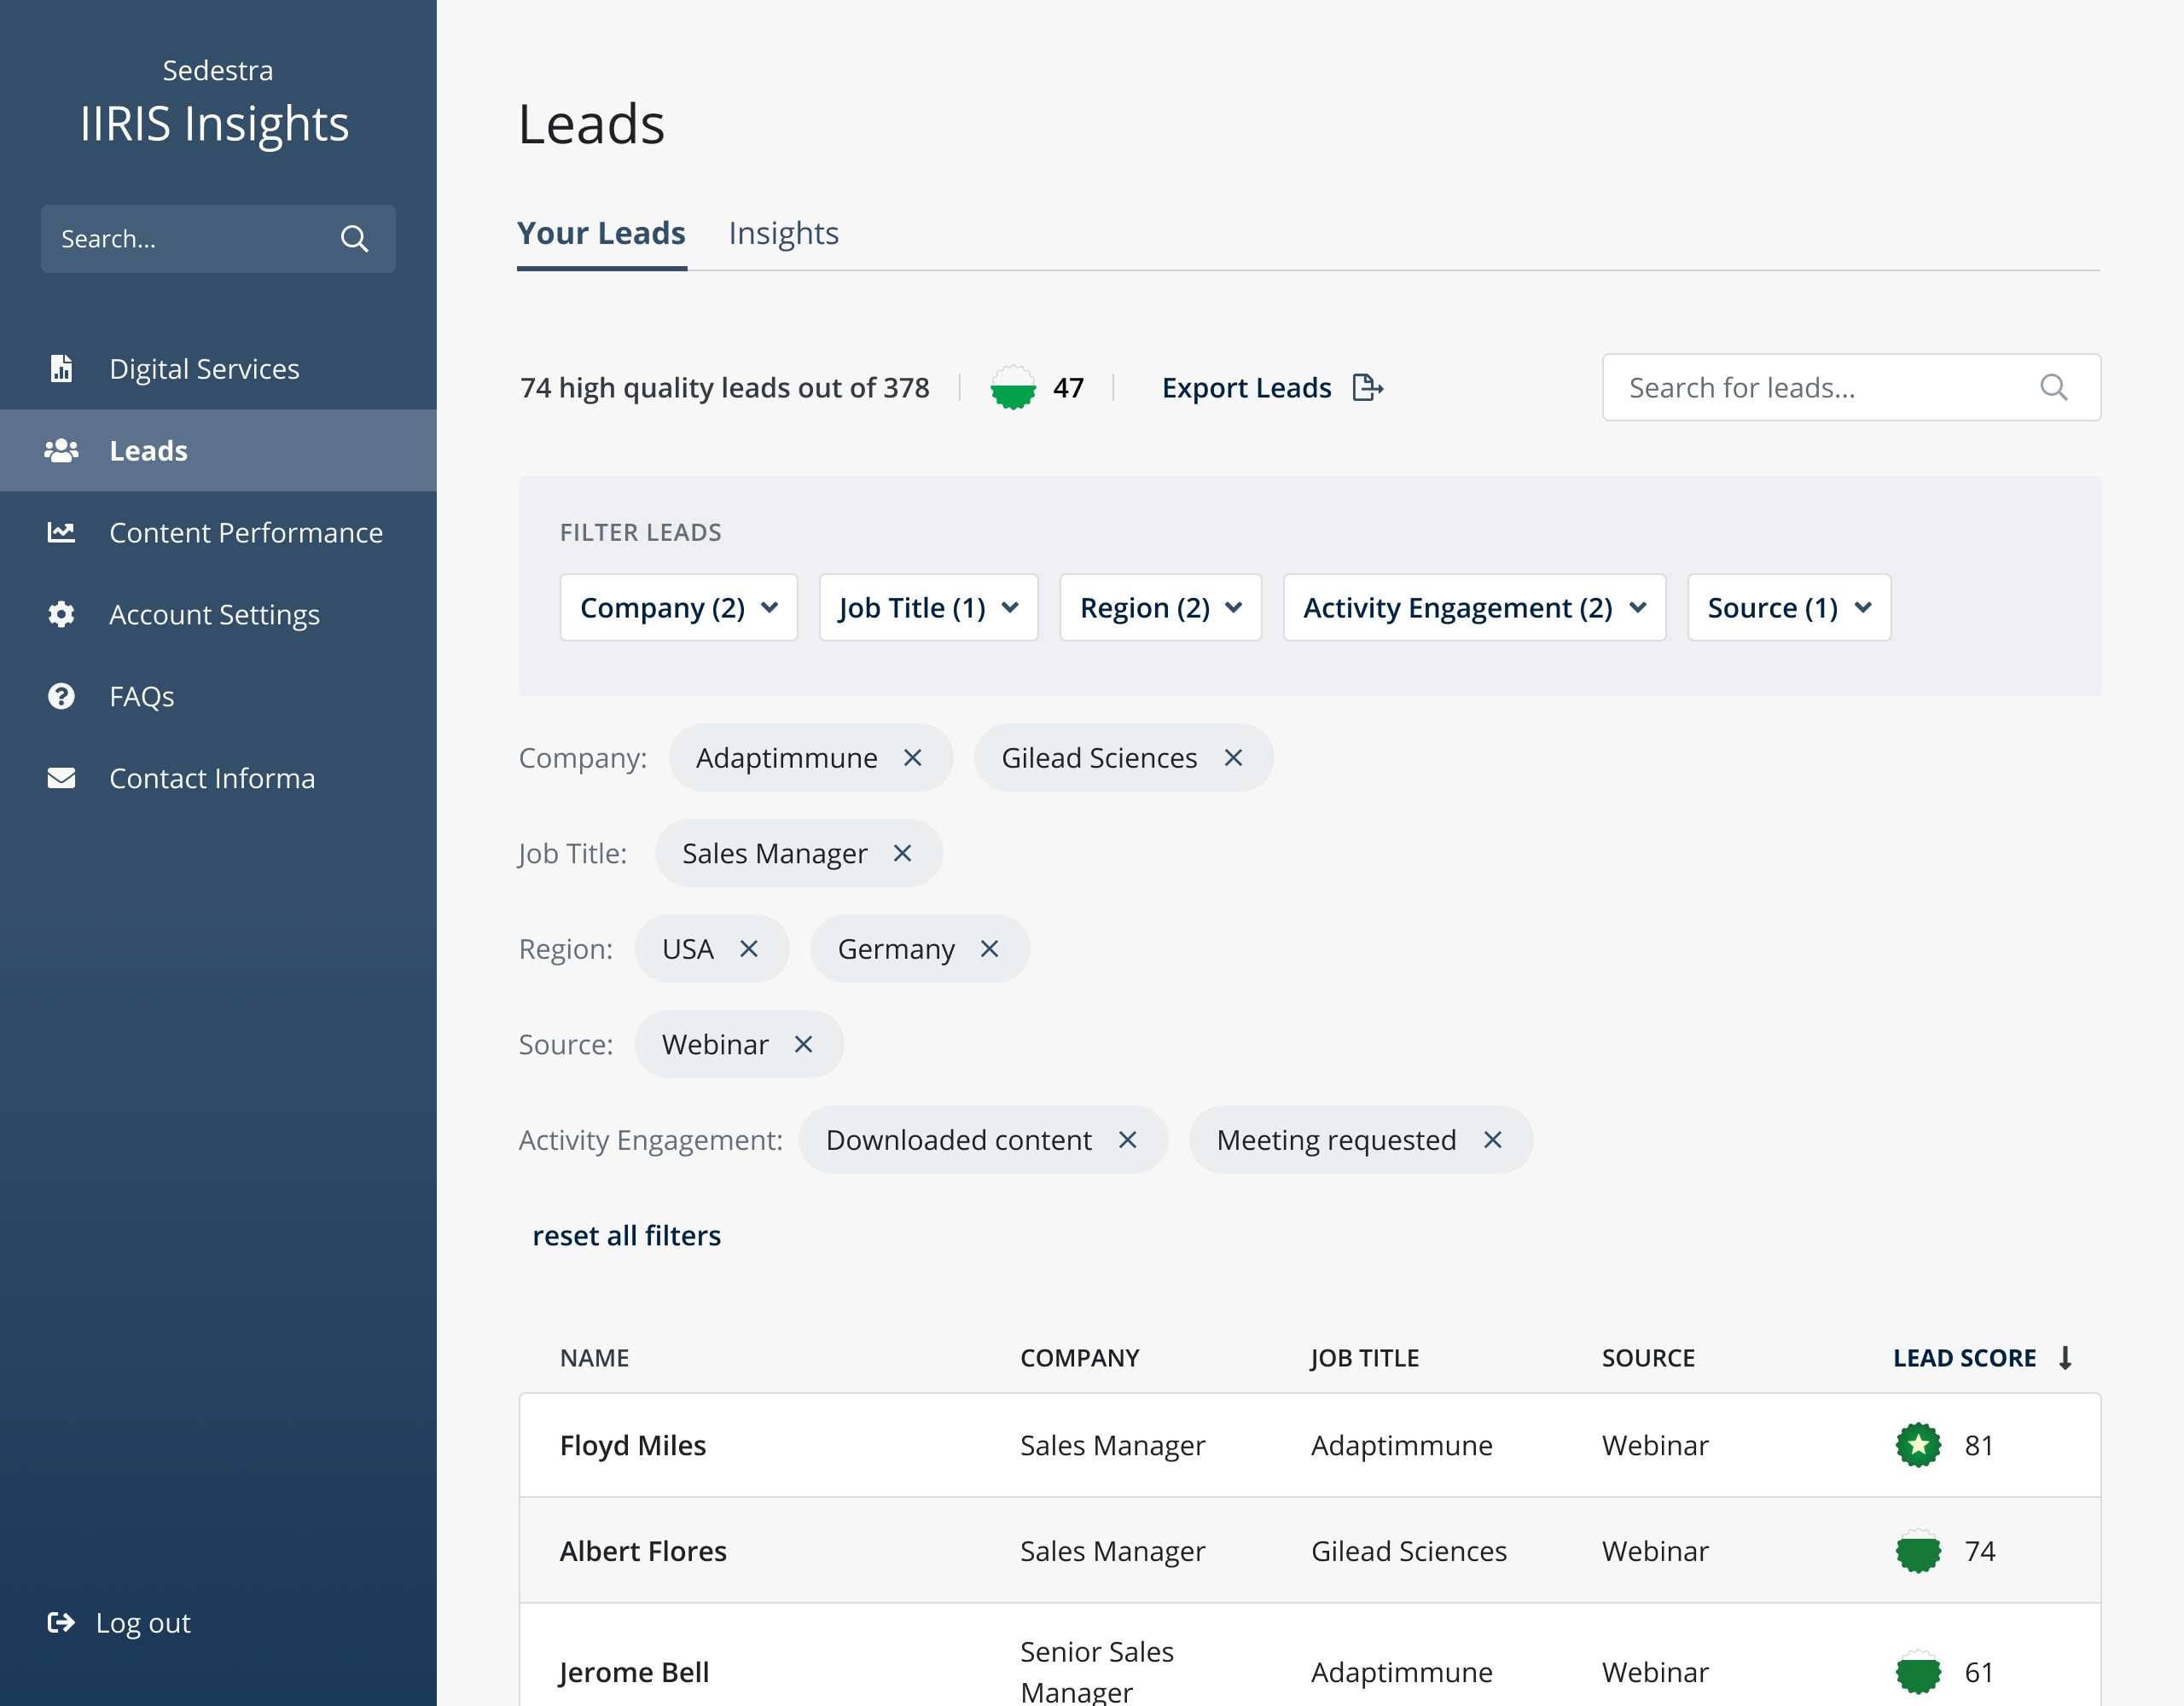The image size is (2184, 1706).
Task: Remove the Germany region filter
Action: coord(989,949)
